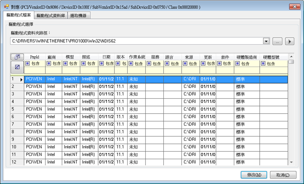Click the app icon in title bar
This screenshot has width=304, height=184.
pyautogui.click(x=6, y=7)
